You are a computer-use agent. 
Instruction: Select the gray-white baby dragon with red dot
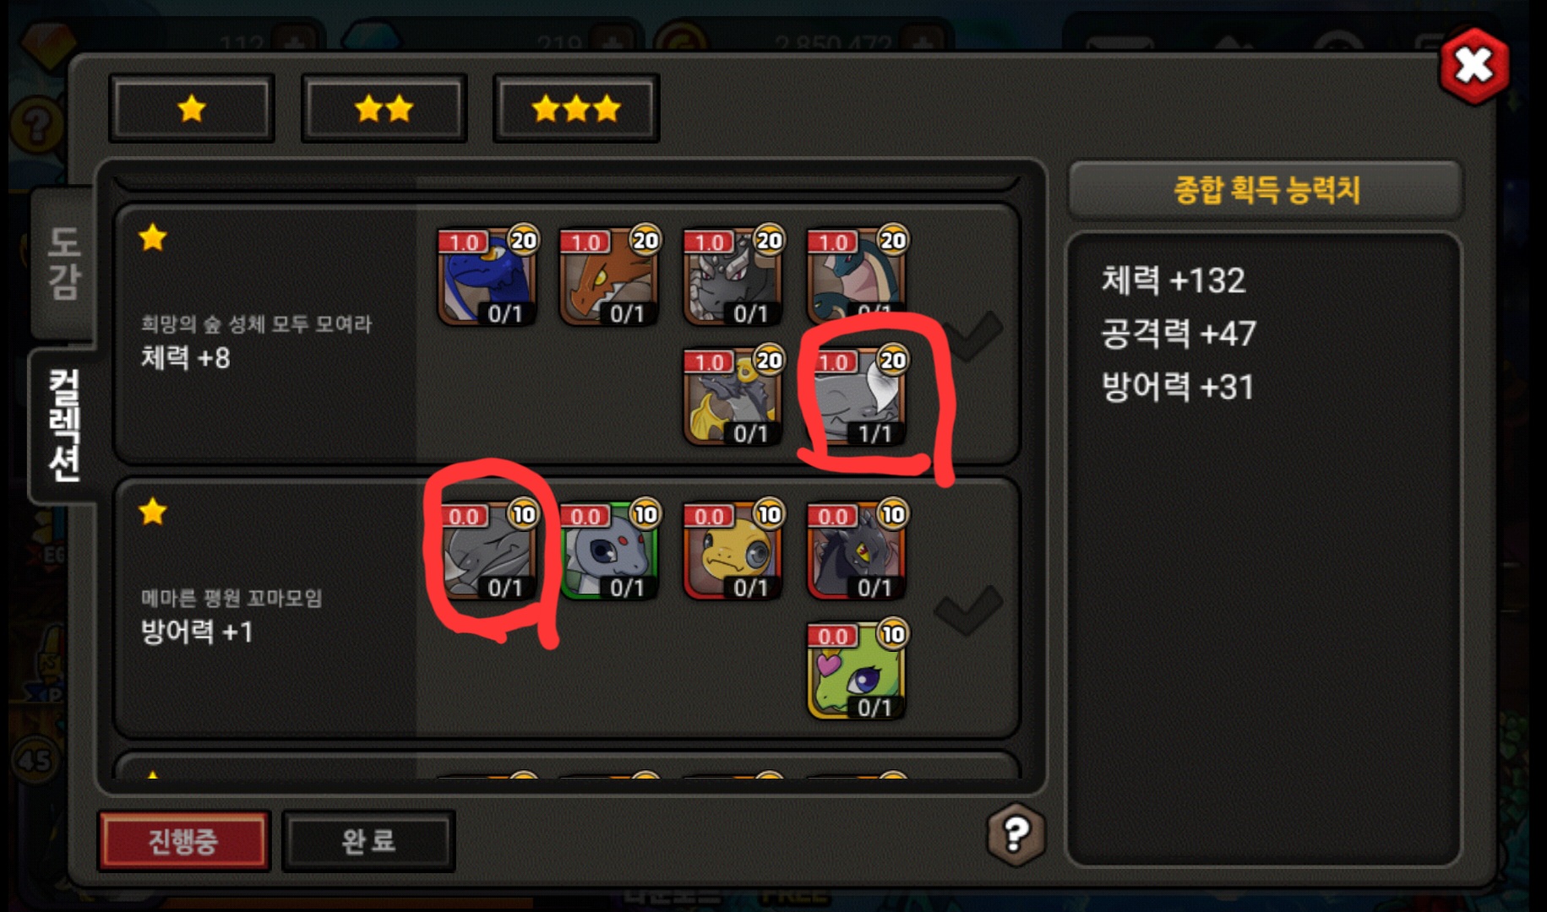610,551
